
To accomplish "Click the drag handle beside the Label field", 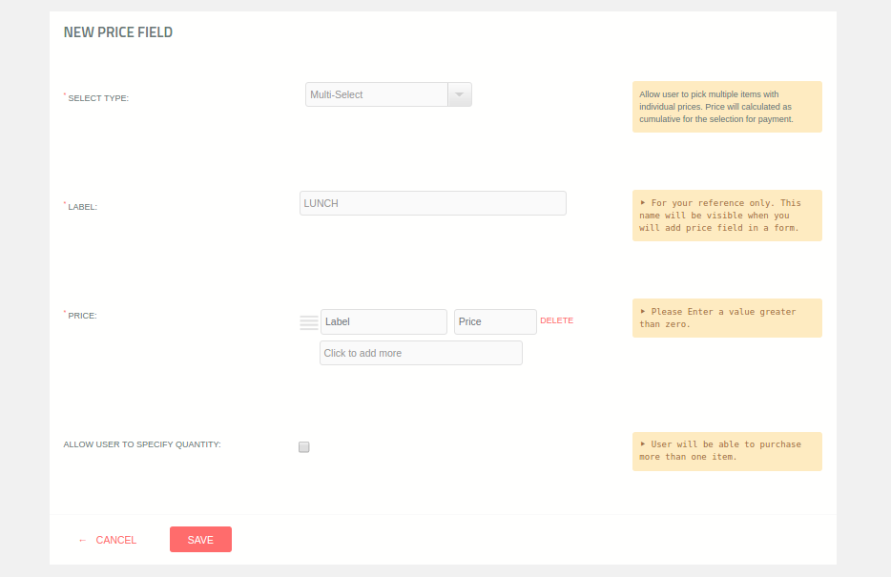I will coord(308,321).
